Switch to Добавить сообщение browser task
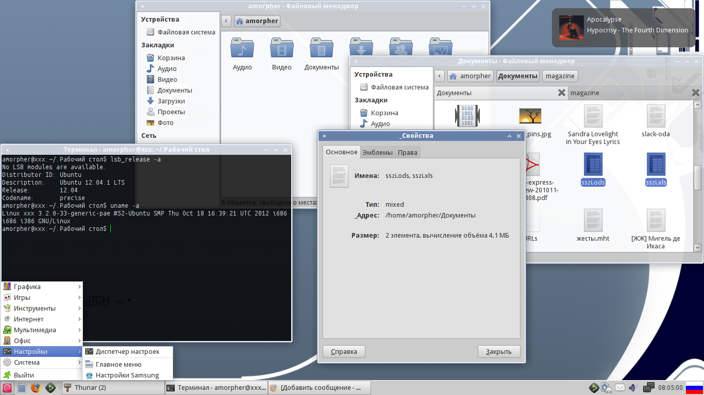The height and width of the screenshot is (395, 704). [319, 388]
